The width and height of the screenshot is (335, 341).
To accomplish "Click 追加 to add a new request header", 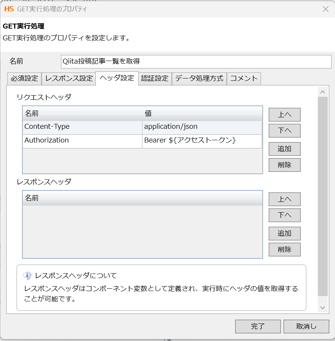I will point(284,149).
